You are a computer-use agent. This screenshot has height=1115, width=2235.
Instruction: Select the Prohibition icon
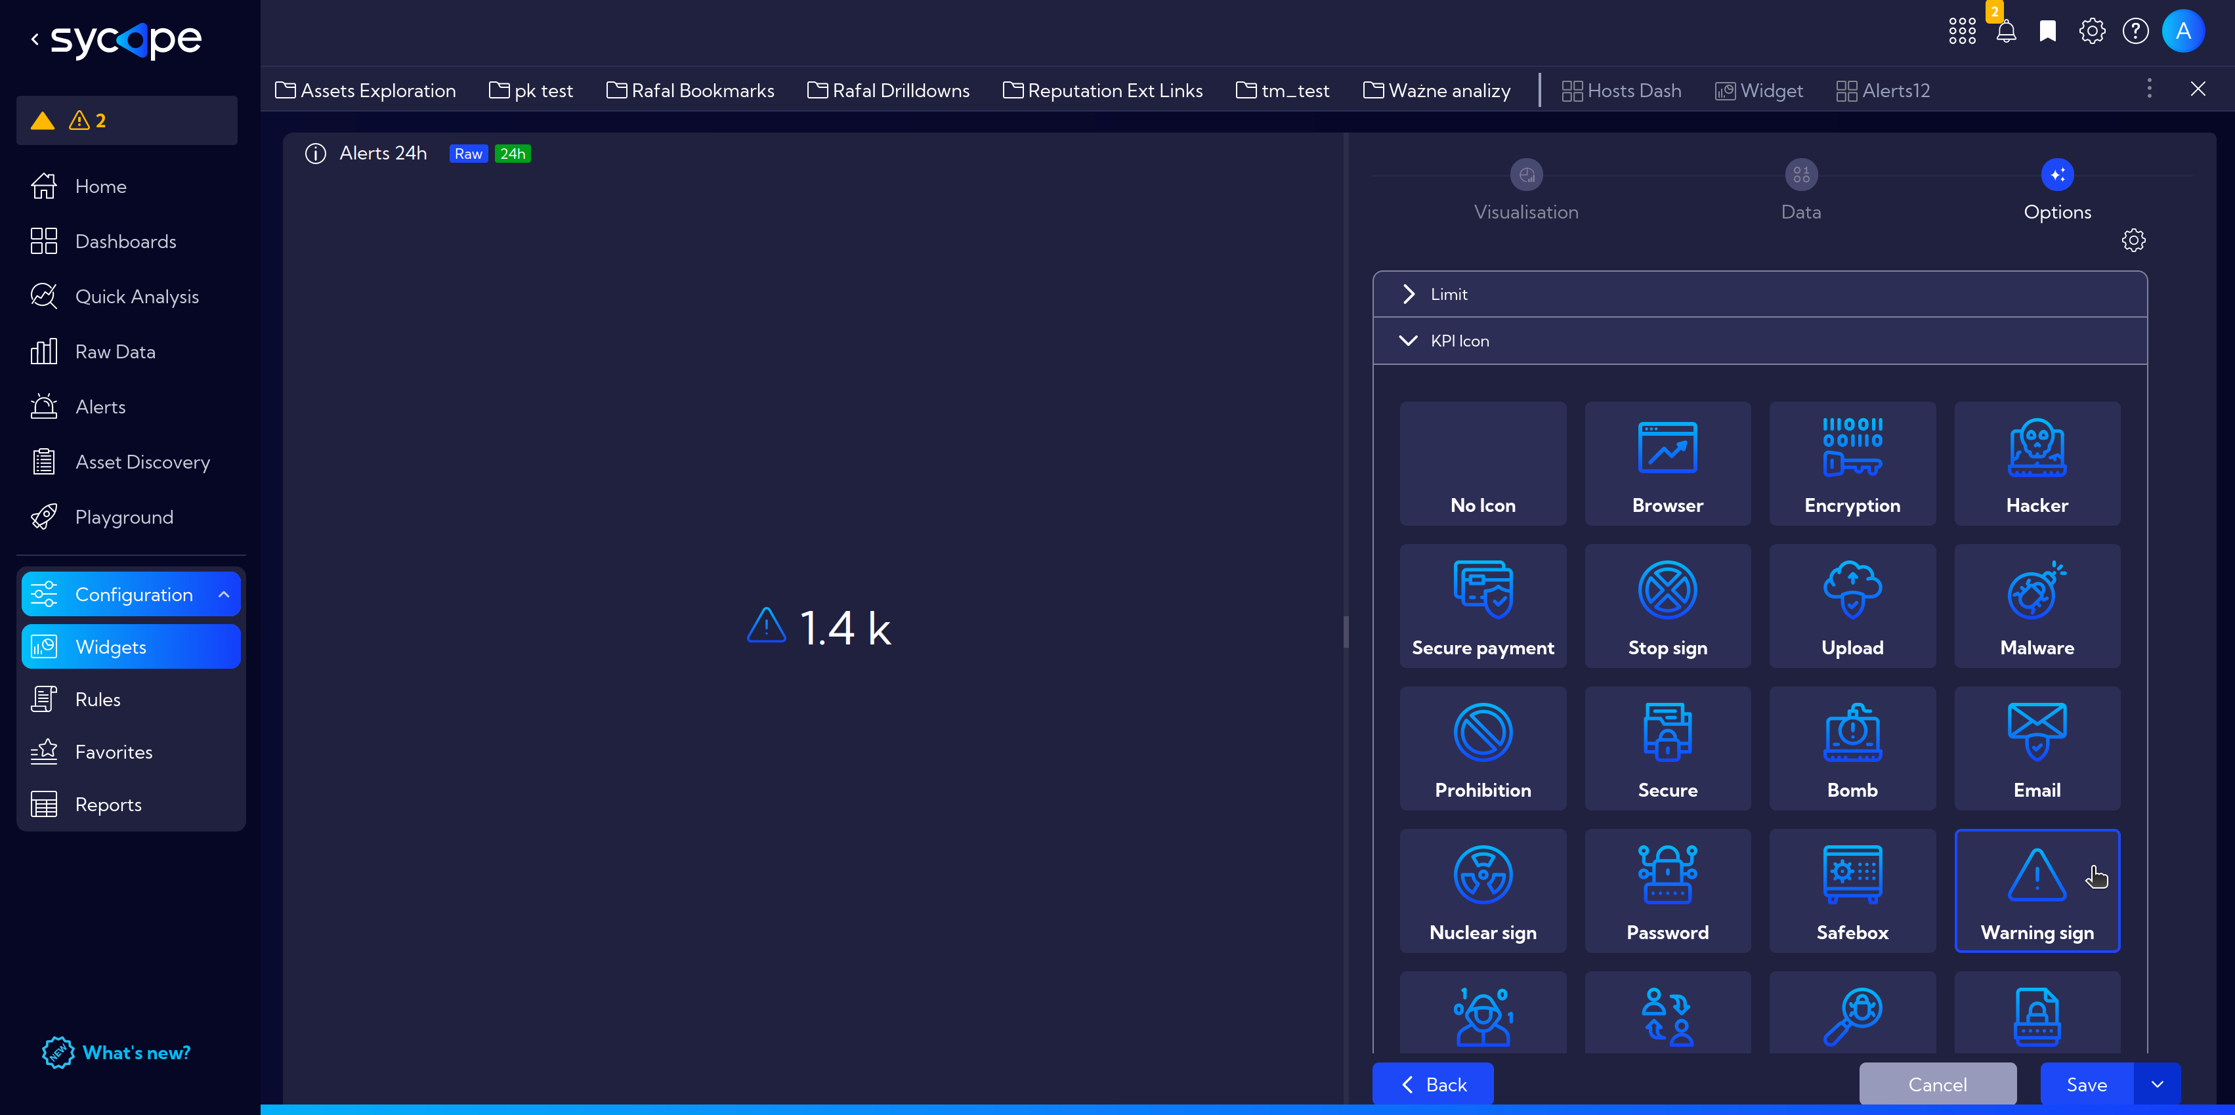click(x=1482, y=748)
